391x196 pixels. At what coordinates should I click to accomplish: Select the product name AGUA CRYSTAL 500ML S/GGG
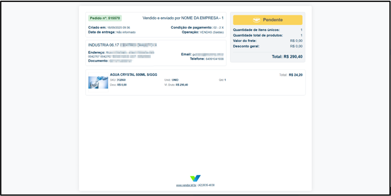[133, 75]
